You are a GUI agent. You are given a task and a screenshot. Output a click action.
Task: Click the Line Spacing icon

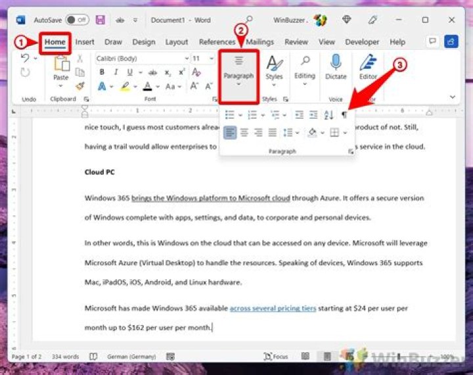tap(288, 133)
